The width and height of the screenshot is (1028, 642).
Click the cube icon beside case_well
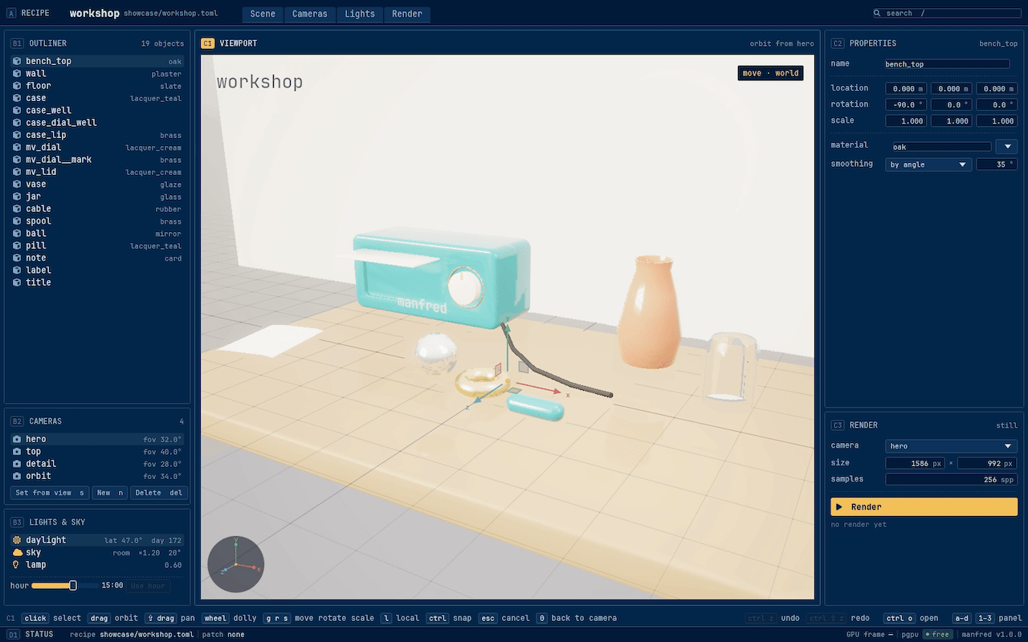tap(17, 111)
